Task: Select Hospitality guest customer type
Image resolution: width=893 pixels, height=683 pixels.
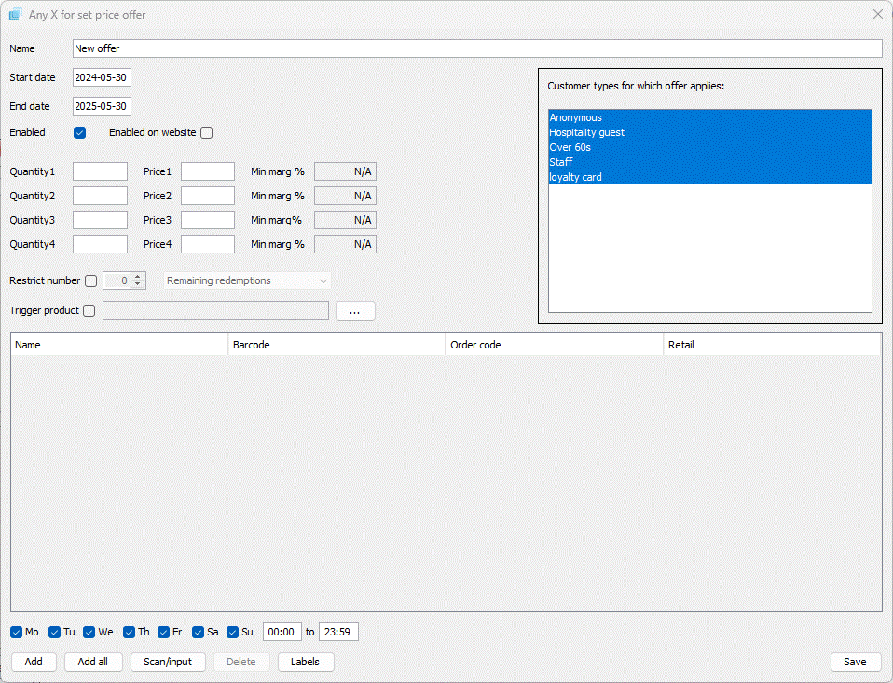Action: click(x=710, y=132)
